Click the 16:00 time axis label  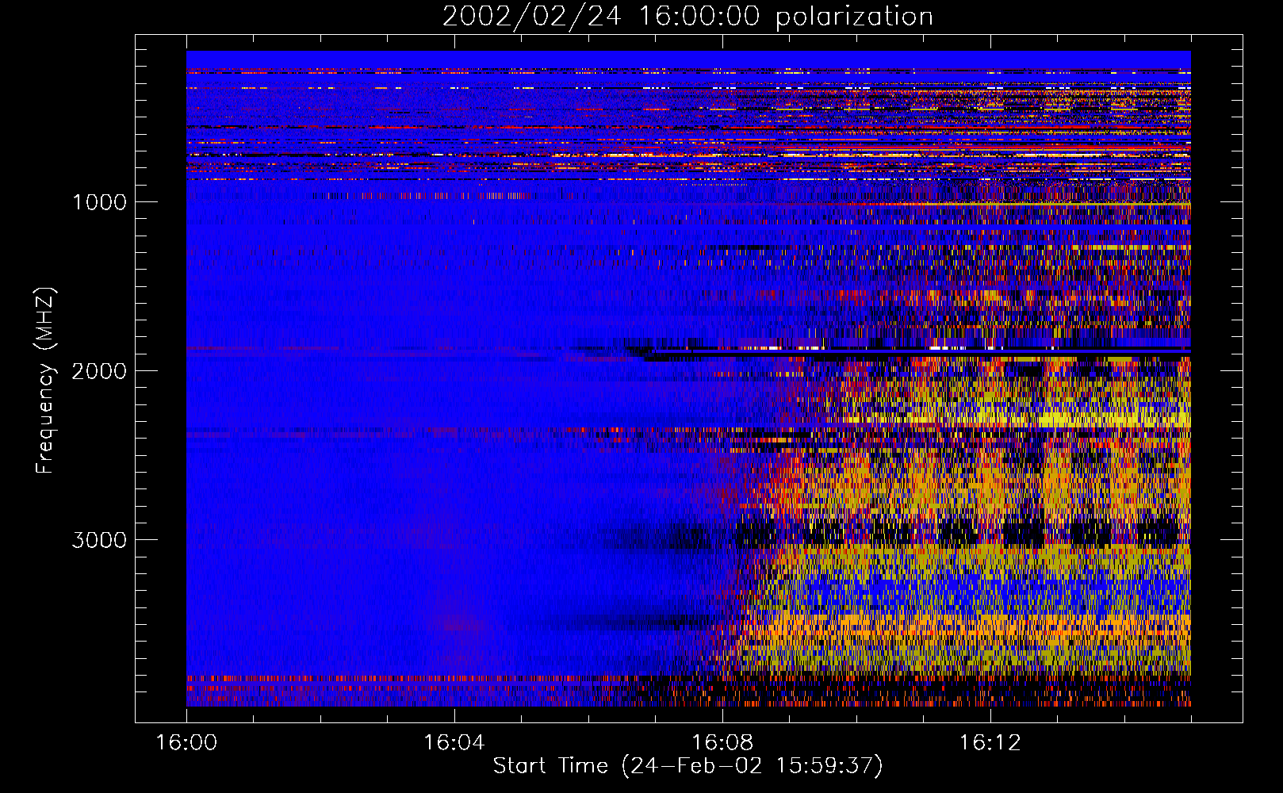(186, 743)
